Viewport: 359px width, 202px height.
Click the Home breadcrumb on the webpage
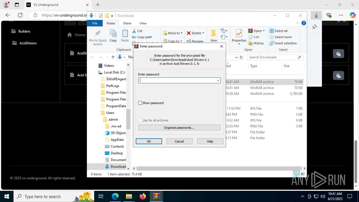click(76, 35)
